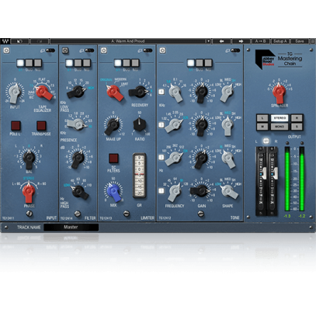Viewport: 316px width, 317px height.
Task: Select ST mode in Input module
Action: tap(20, 63)
